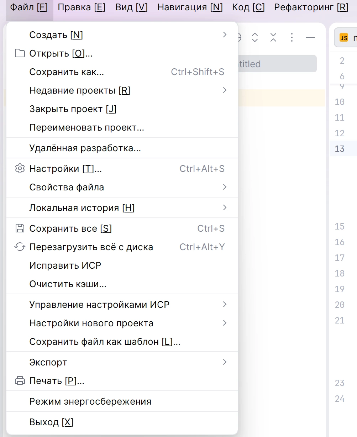357x437 pixels.
Task: Click the reload icon next to "Перезагрузить всё с диска"
Action: pos(20,247)
